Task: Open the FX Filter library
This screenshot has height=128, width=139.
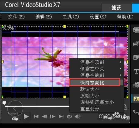Action: pyautogui.click(x=136, y=99)
